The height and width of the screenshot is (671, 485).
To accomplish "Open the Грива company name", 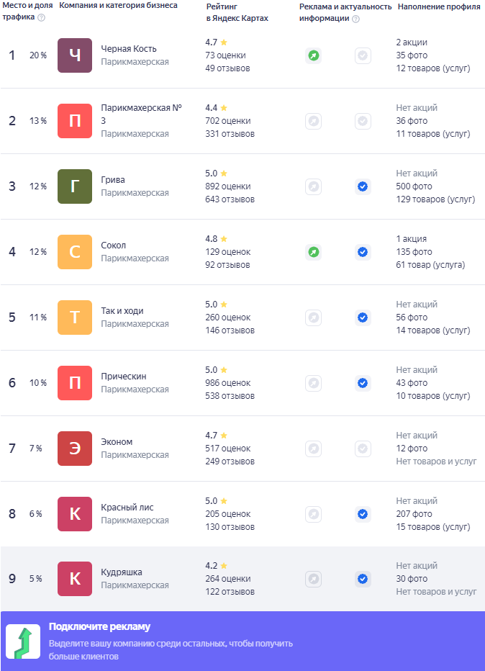I will coord(113,180).
